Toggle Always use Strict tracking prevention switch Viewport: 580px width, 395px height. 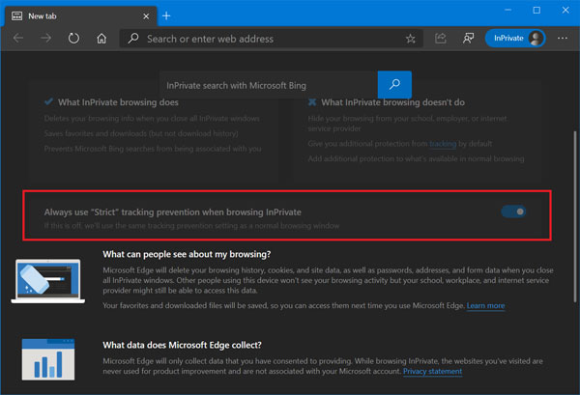coord(513,212)
